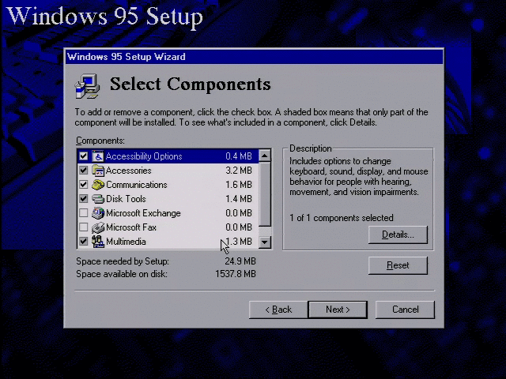Click the 1.4 MB size value
Image resolution: width=506 pixels, height=379 pixels.
(x=239, y=199)
